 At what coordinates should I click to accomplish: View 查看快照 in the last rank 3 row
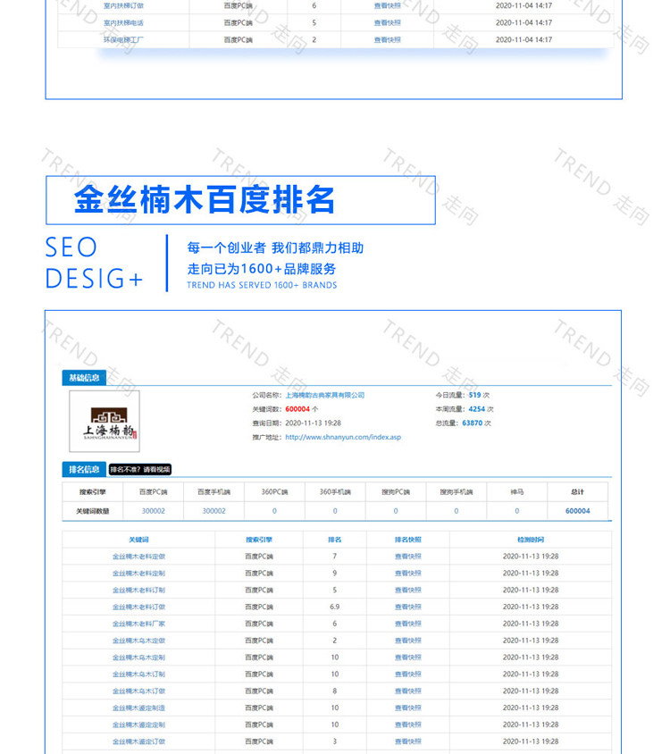pyautogui.click(x=408, y=742)
